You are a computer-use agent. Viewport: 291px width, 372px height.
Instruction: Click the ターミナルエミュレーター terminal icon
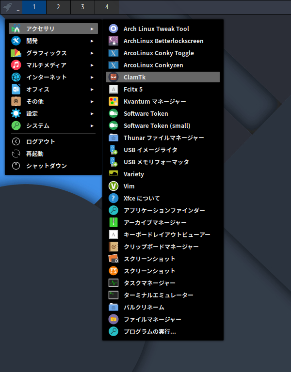(x=113, y=295)
